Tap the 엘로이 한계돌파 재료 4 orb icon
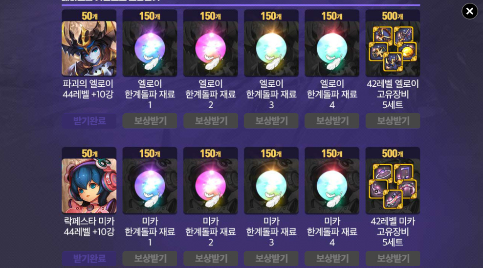This screenshot has width=483, height=268. coord(332,49)
